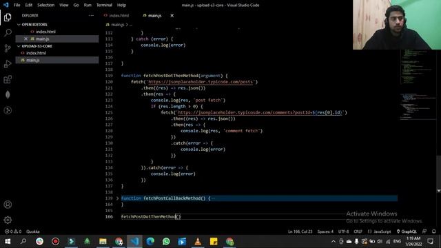
Task: Open the Accounts icon in activity bar
Action: pos(8,205)
